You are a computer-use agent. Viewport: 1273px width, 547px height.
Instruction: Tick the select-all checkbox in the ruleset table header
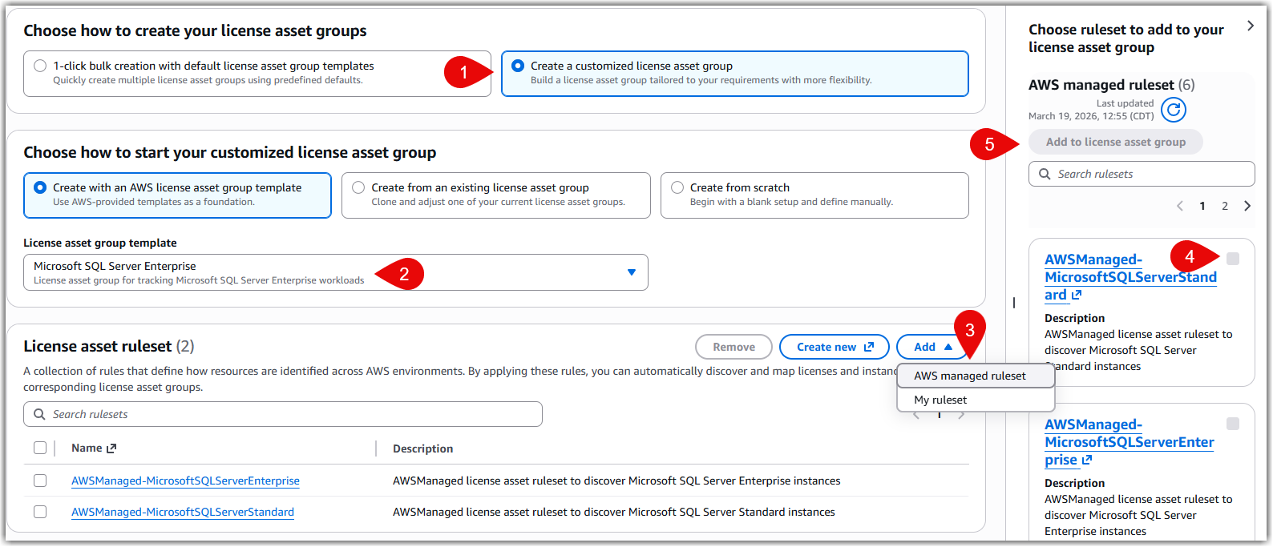(x=40, y=448)
